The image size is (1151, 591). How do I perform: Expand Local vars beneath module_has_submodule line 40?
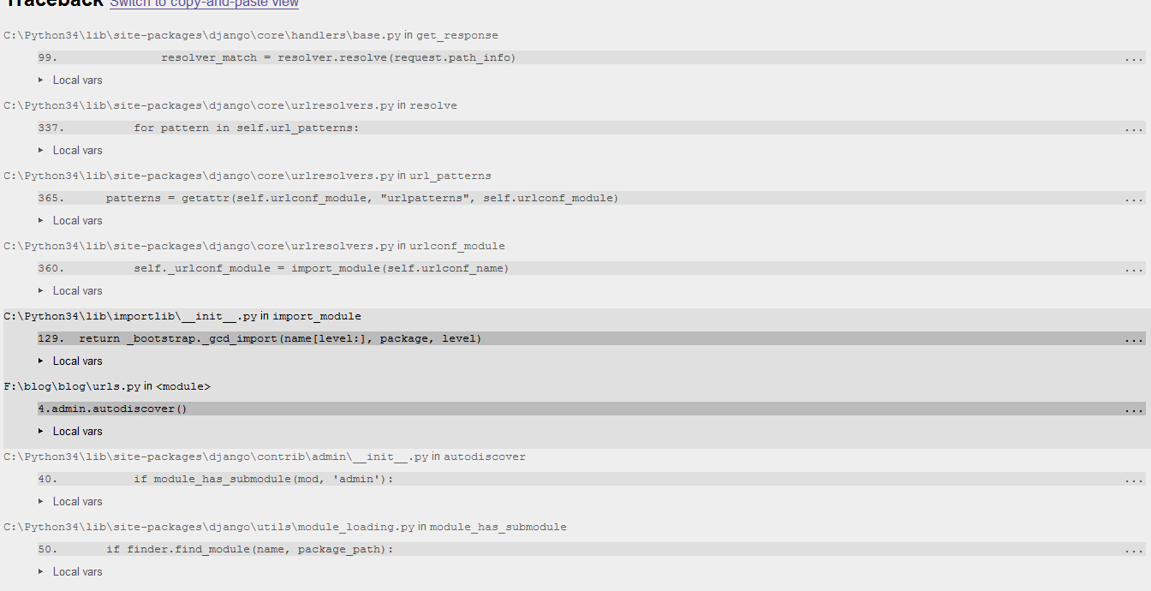(x=77, y=501)
